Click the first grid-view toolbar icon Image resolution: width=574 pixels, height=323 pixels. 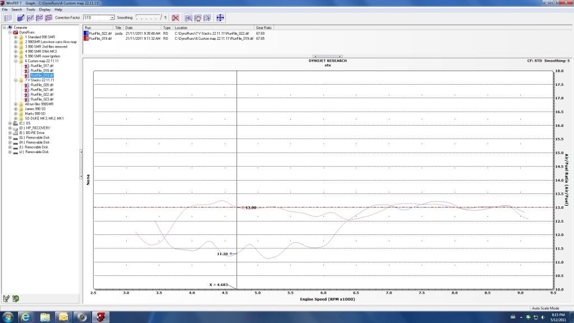point(8,18)
